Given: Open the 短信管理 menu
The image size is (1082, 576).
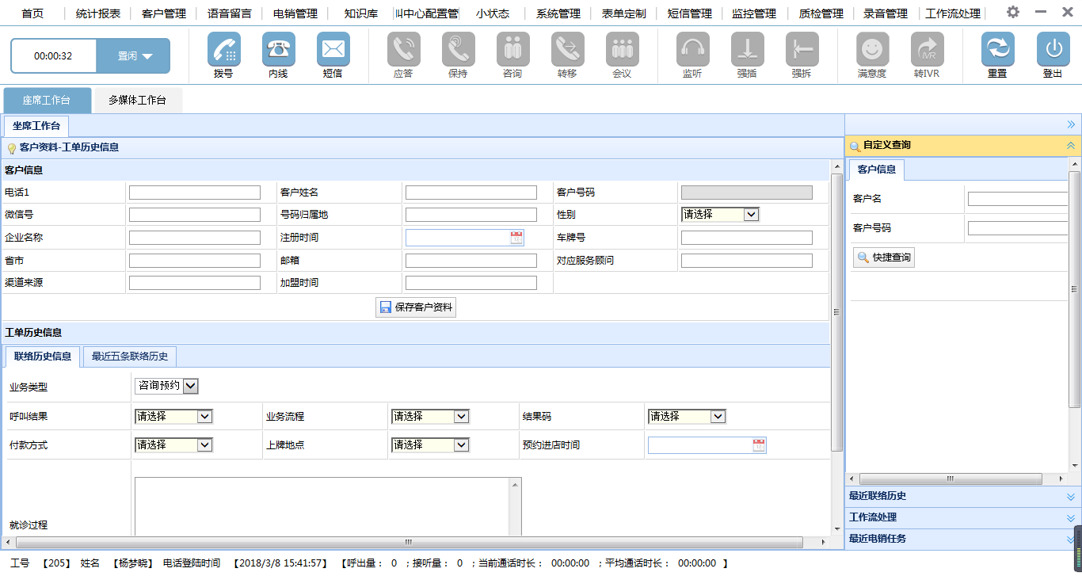Looking at the screenshot, I should click(x=689, y=13).
